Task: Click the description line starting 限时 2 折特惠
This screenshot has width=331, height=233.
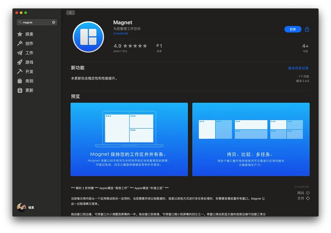Action: [120, 188]
